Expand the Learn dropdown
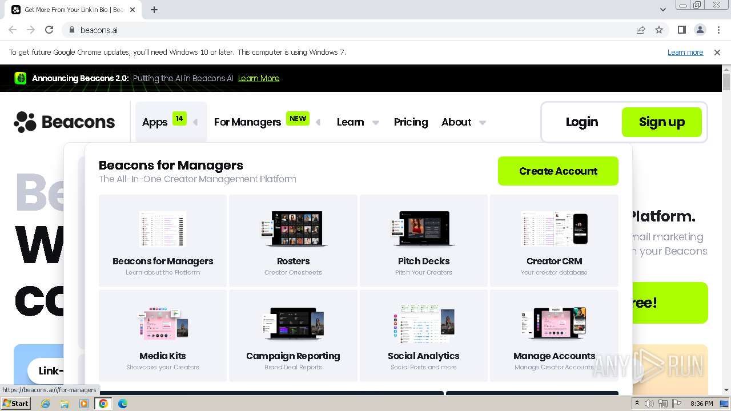 pos(376,122)
